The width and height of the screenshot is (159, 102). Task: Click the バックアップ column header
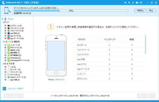tap(109, 40)
